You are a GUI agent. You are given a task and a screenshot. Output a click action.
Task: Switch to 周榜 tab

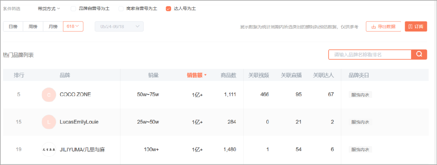tap(33, 26)
